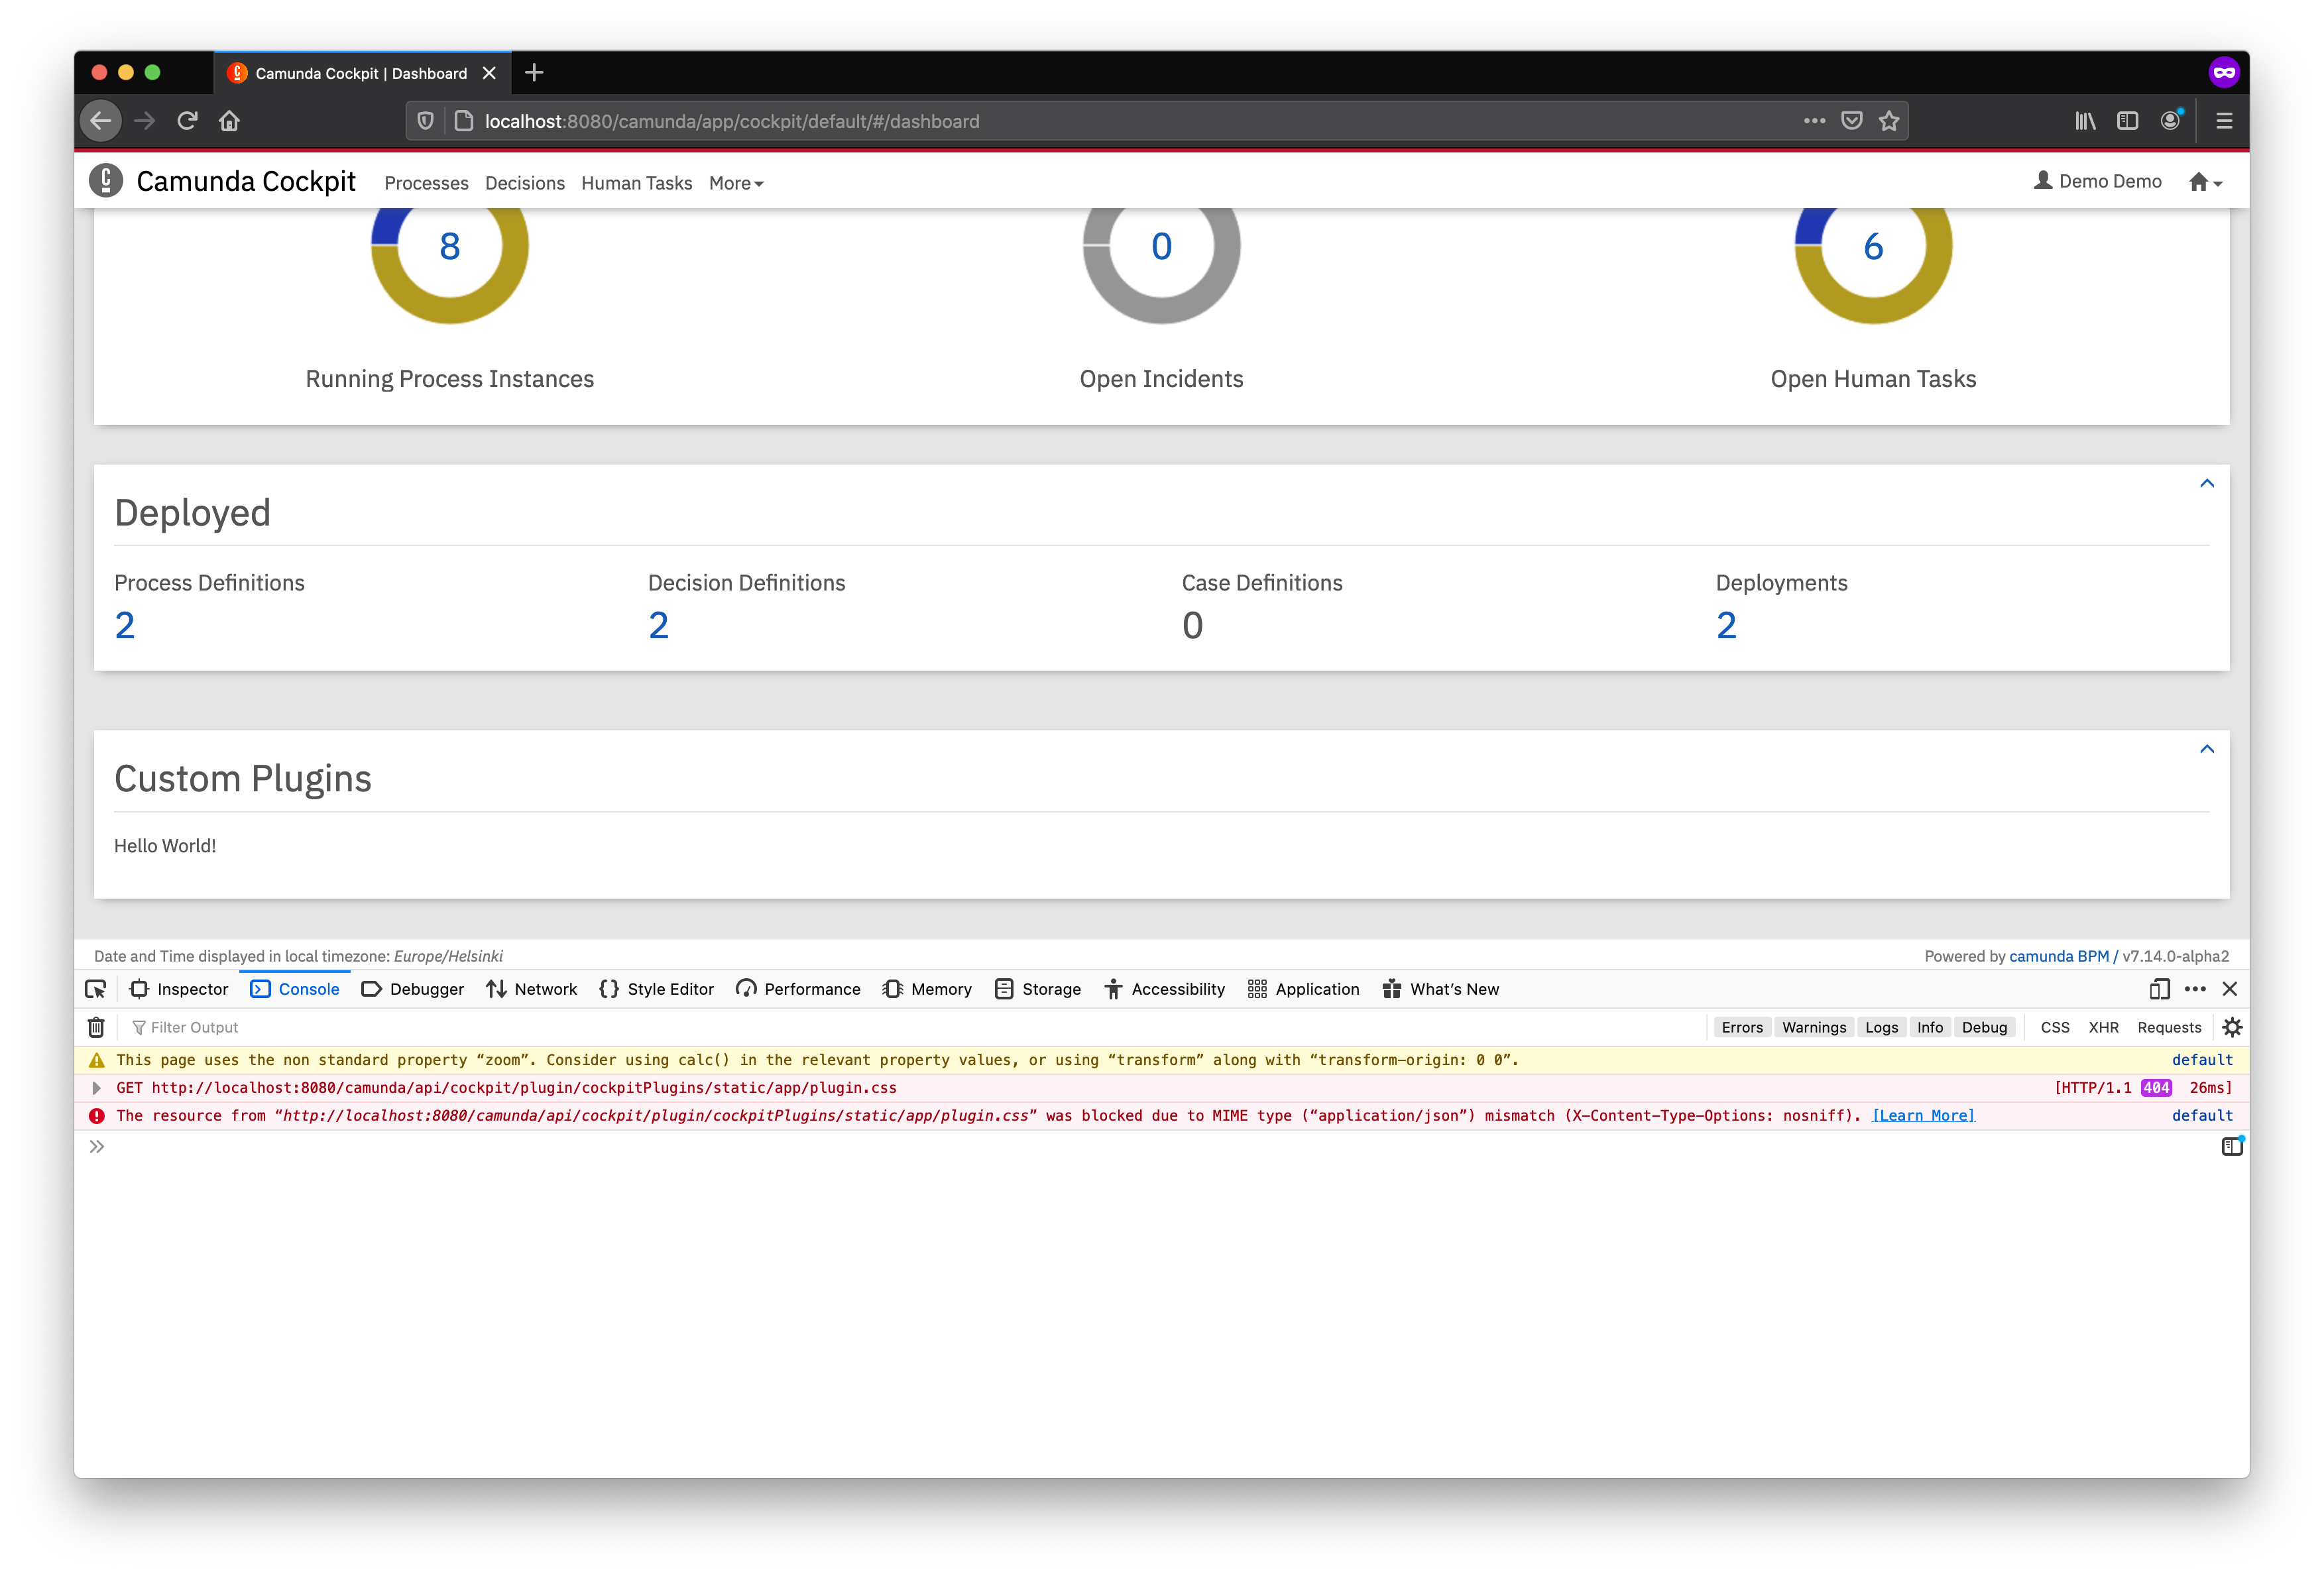The image size is (2324, 1576).
Task: Switch to the Application DevTools tab
Action: (x=1303, y=989)
